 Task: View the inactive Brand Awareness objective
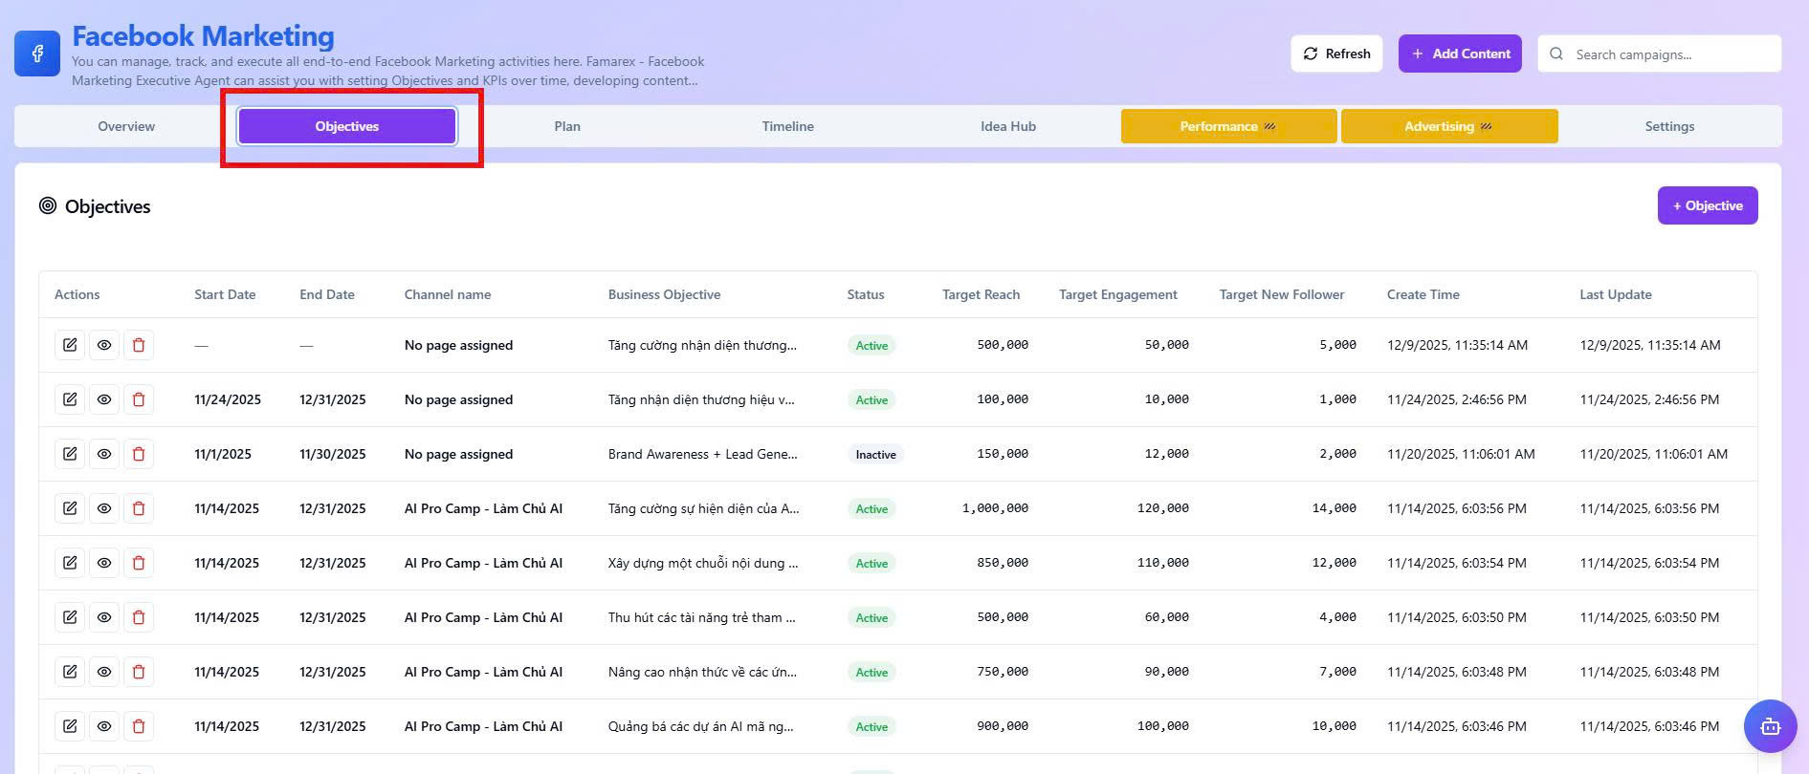click(x=104, y=454)
